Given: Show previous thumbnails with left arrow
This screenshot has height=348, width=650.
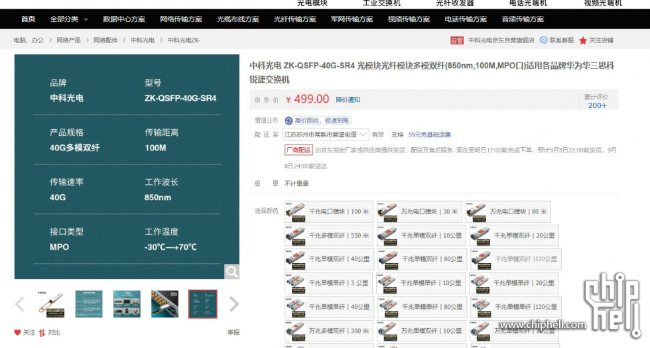Looking at the screenshot, I should 20,304.
